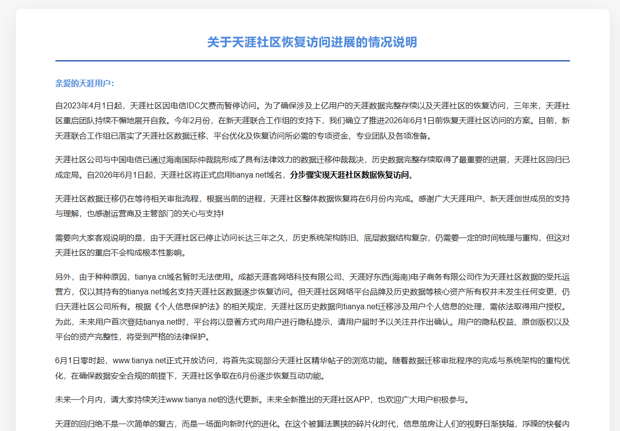The height and width of the screenshot is (431, 620).
Task: Click the title 关于天涯社区恢复访问进展的情况说明
Action: (312, 42)
